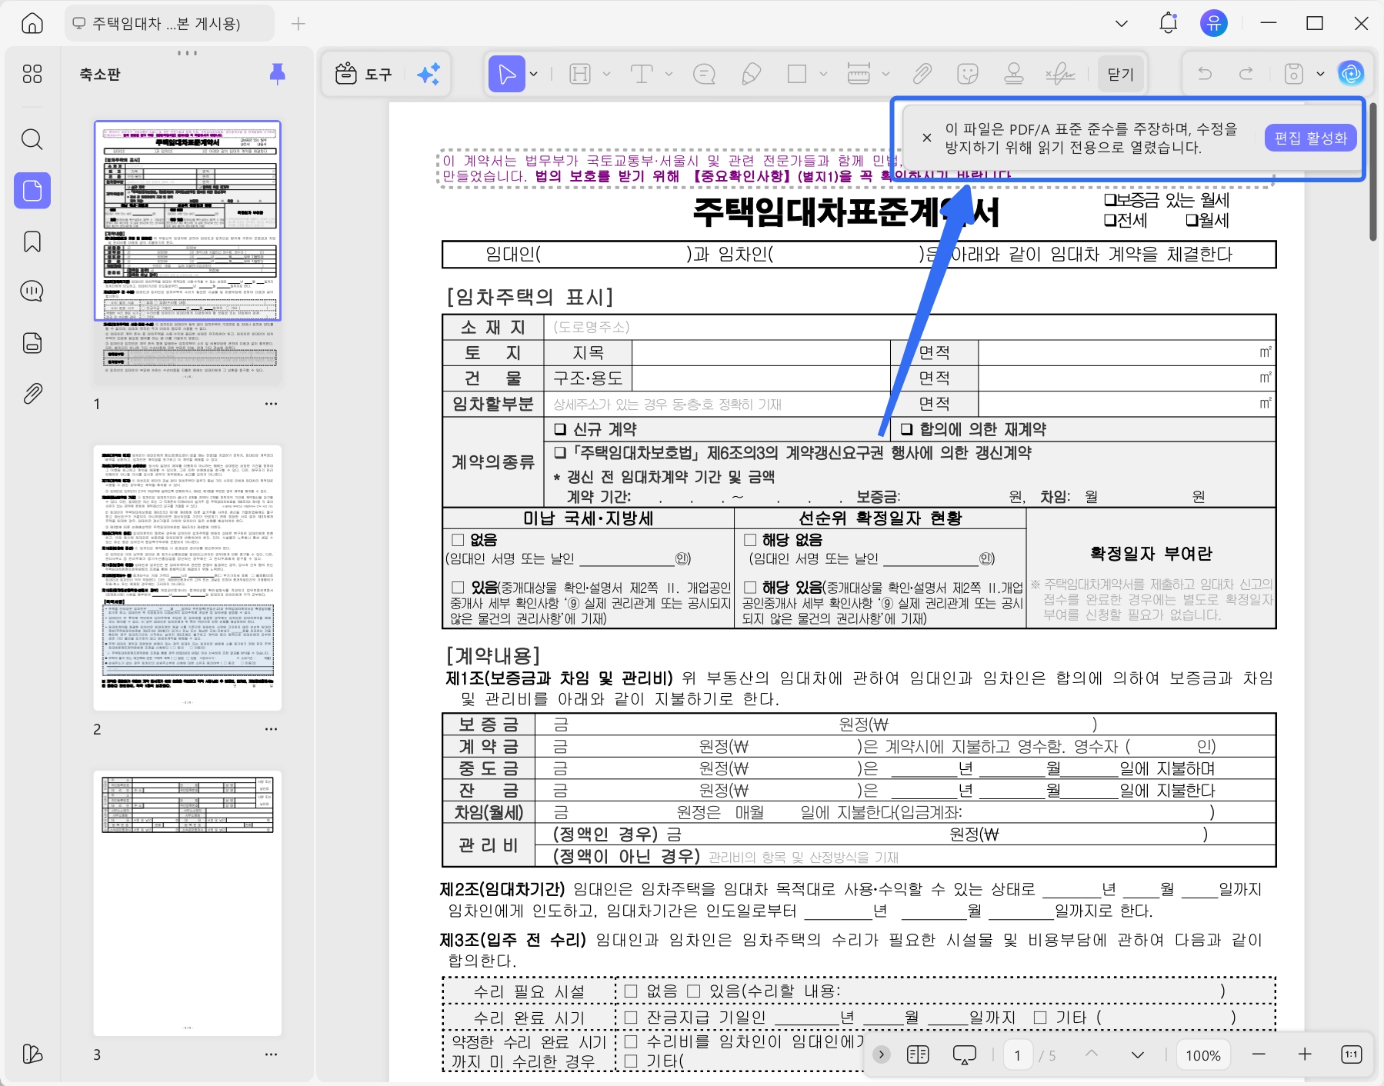This screenshot has width=1384, height=1086.
Task: Add a comment note bubble
Action: [x=704, y=75]
